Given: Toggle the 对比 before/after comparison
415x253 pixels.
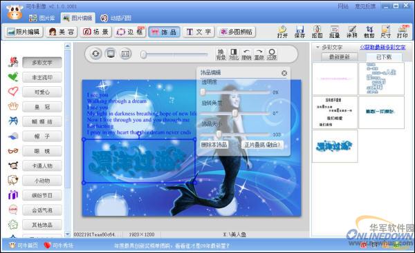Looking at the screenshot, I should point(234,54).
